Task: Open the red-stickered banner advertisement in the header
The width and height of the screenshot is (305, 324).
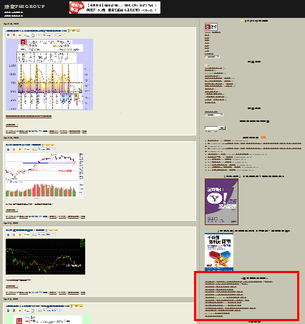Action: (115, 7)
